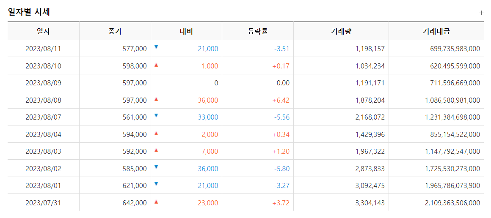Select the date cell 2023/08/10

(43, 66)
